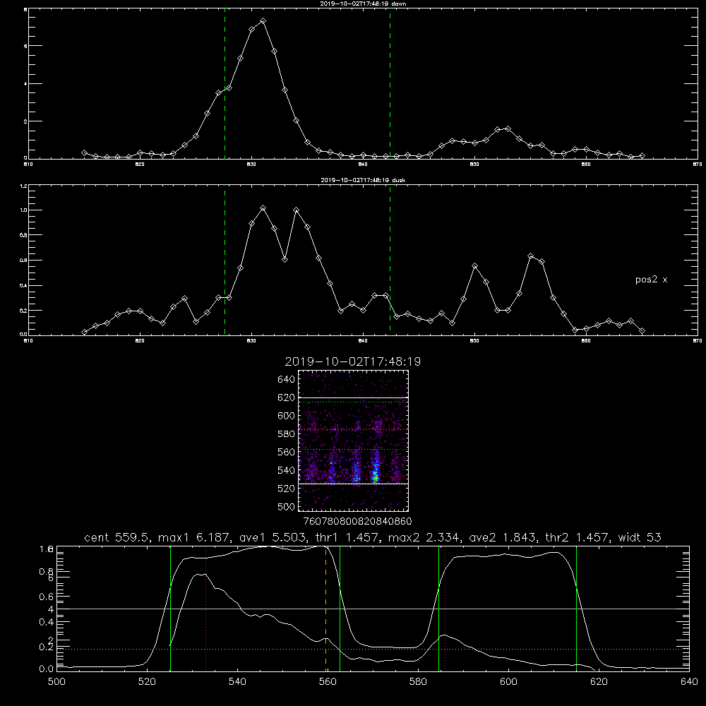
Task: Select the 'ave2 1.843' value in the stats line
Action: click(503, 537)
